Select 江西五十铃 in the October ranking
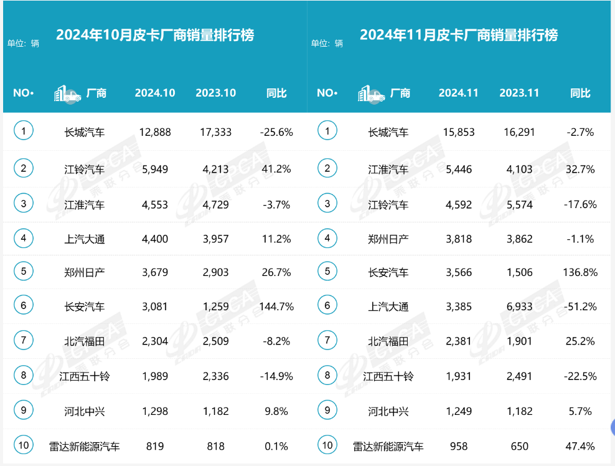 [84, 376]
